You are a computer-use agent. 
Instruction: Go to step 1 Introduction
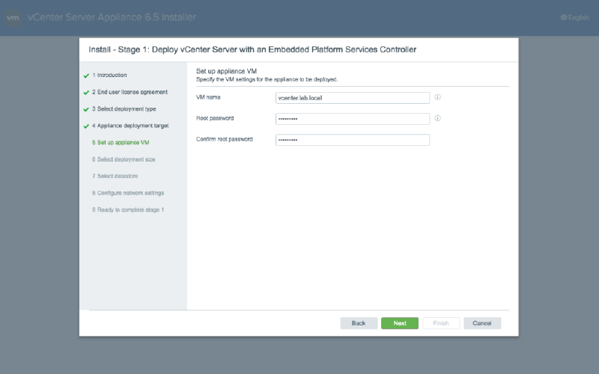112,76
